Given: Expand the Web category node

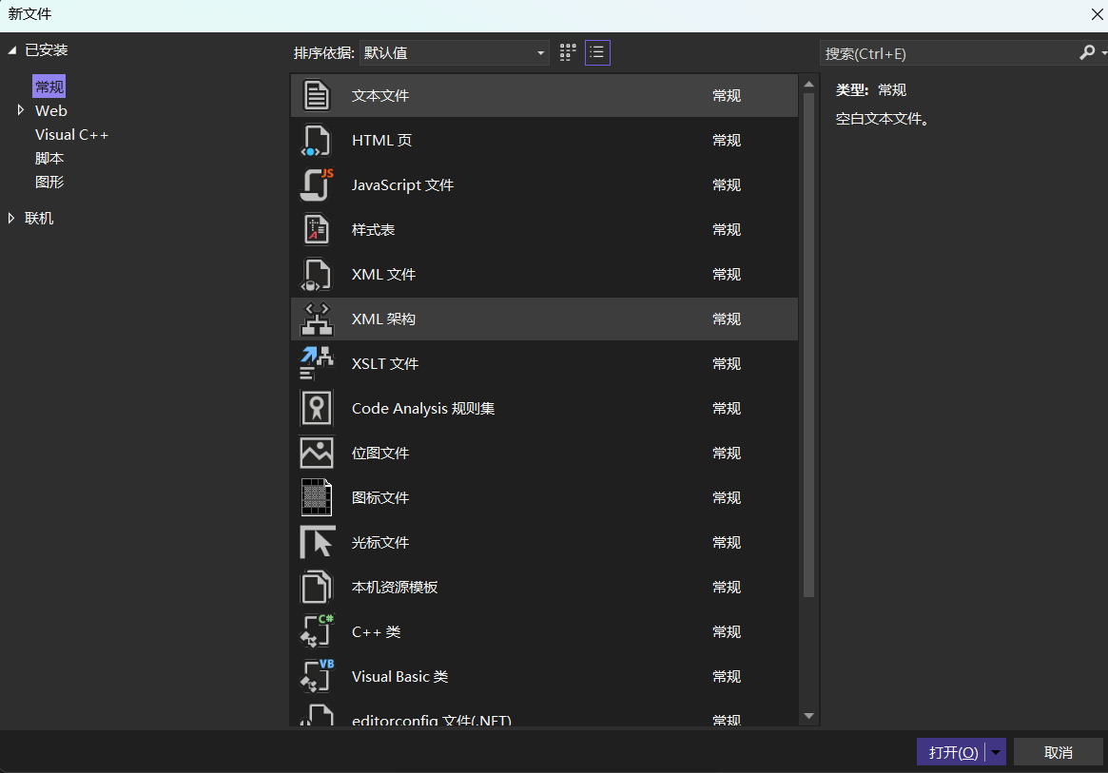Looking at the screenshot, I should (21, 110).
